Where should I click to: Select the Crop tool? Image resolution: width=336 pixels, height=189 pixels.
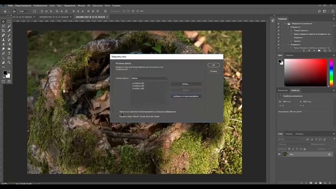coord(3,30)
